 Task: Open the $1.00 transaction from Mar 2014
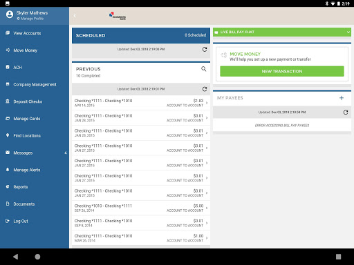point(141,238)
